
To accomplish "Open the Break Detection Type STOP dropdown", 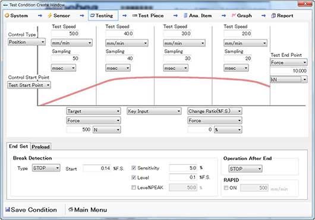I will point(46,168).
